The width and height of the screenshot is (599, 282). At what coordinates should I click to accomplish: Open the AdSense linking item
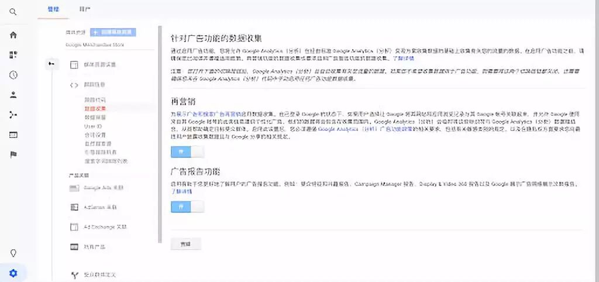pos(100,208)
